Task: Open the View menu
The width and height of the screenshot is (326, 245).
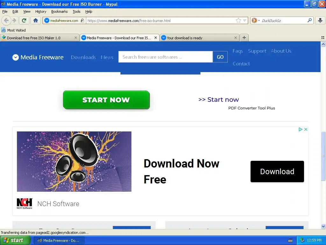Action: click(27, 11)
